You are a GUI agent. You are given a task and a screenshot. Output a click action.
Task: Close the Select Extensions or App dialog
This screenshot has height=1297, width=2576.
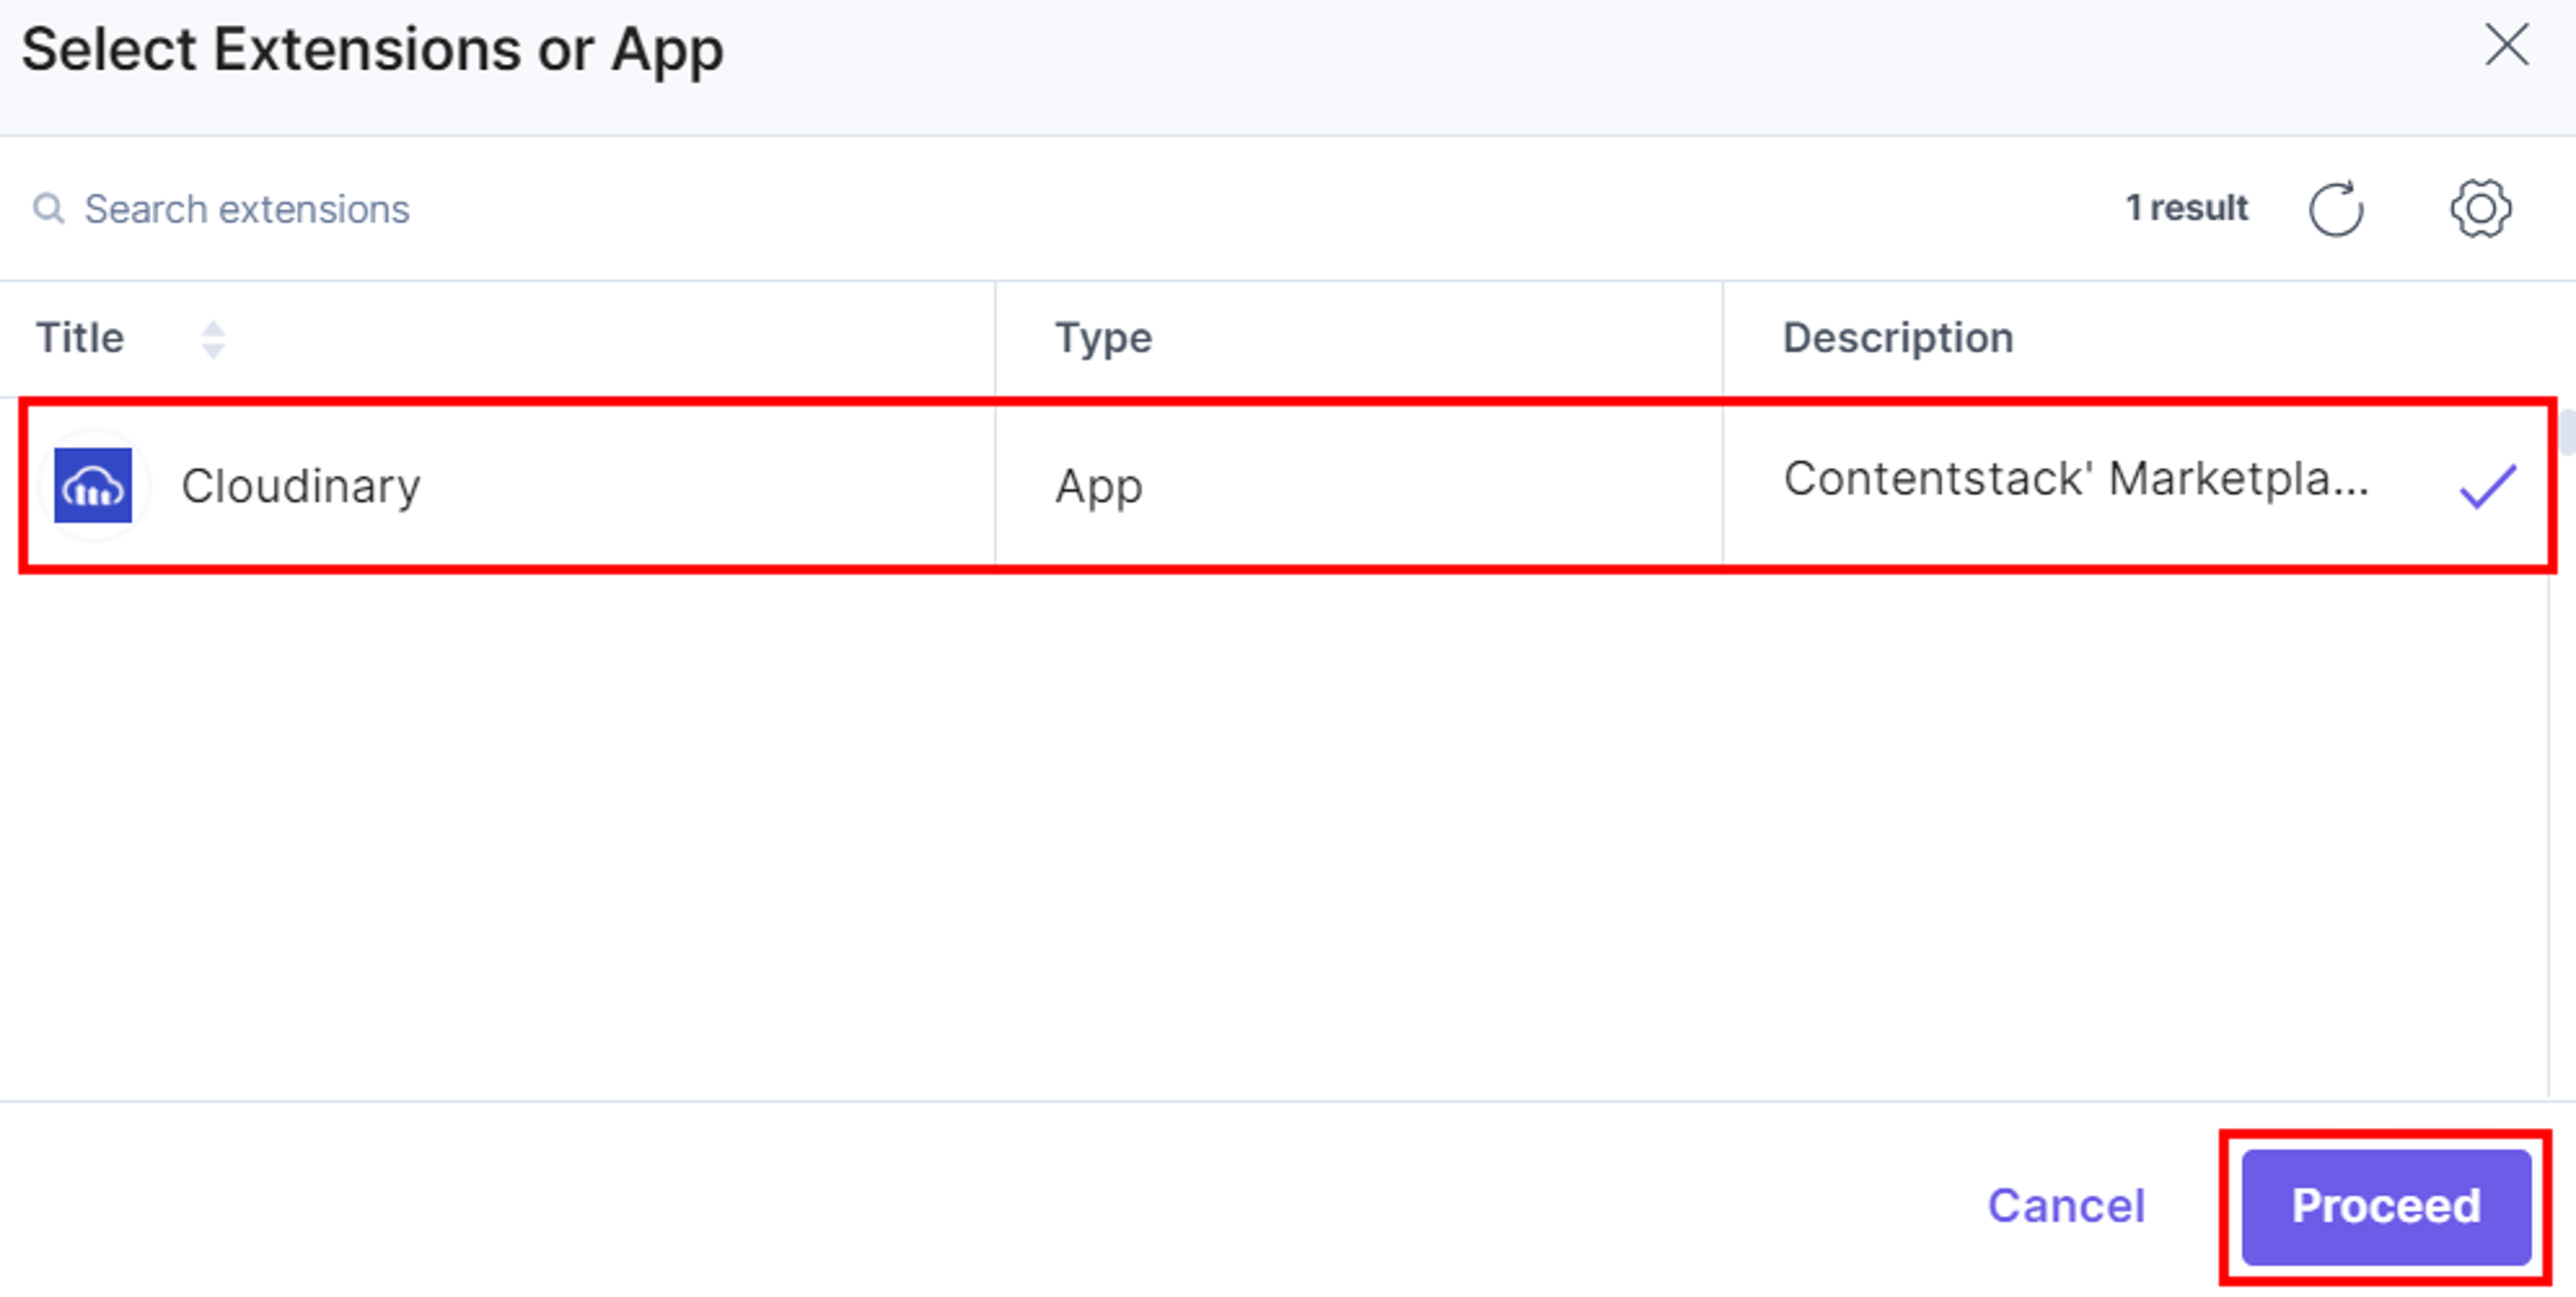pyautogui.click(x=2506, y=45)
